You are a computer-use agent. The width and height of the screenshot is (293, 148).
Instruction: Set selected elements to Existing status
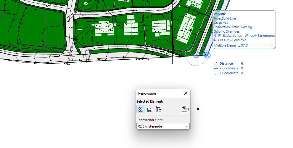point(141,109)
